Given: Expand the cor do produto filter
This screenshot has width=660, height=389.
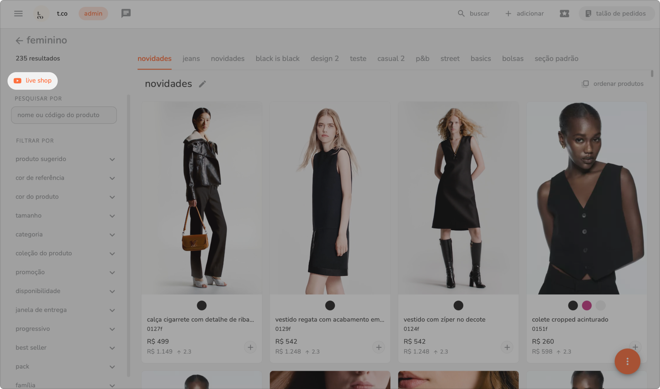Looking at the screenshot, I should coord(112,197).
